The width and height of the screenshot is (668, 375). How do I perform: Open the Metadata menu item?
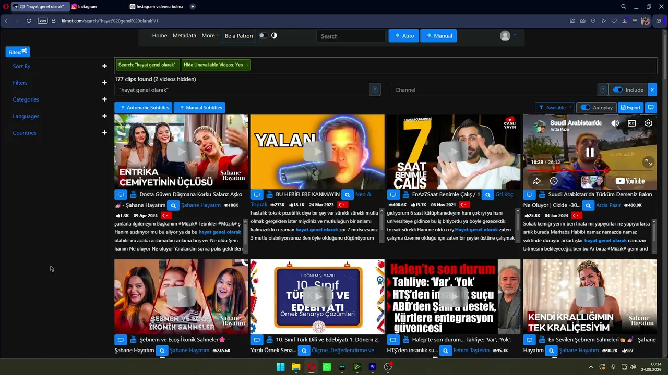tap(184, 36)
